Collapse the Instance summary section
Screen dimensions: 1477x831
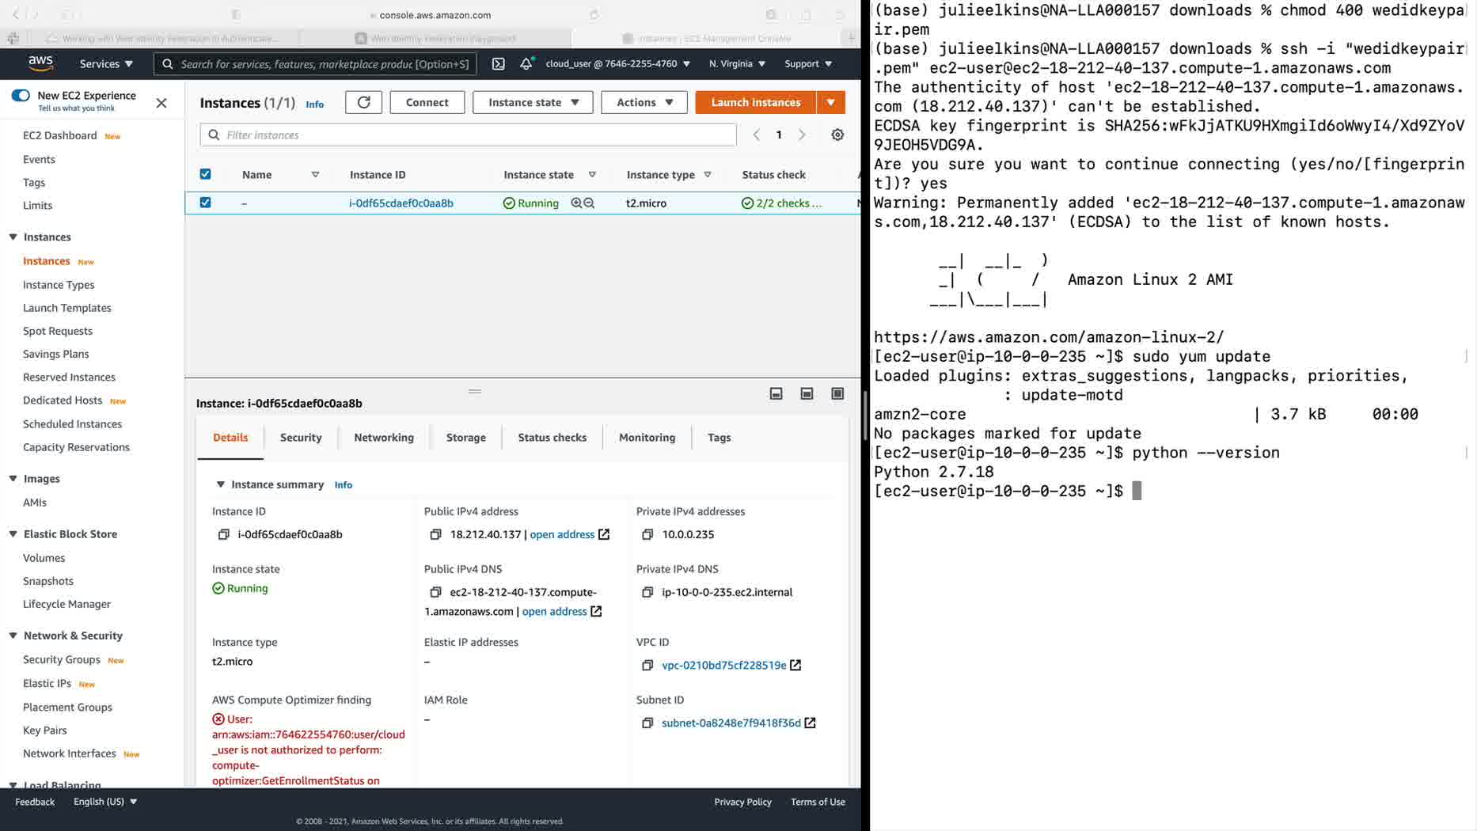221,484
